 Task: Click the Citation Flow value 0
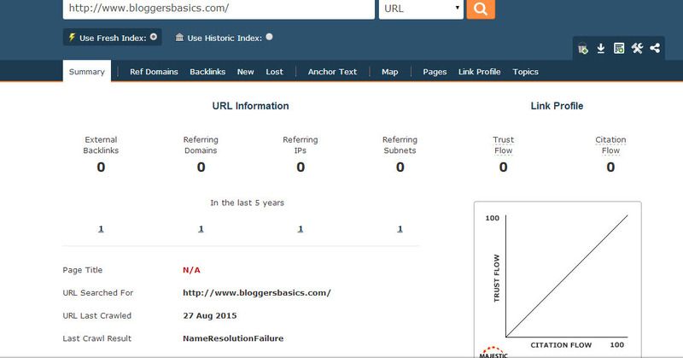tap(610, 167)
